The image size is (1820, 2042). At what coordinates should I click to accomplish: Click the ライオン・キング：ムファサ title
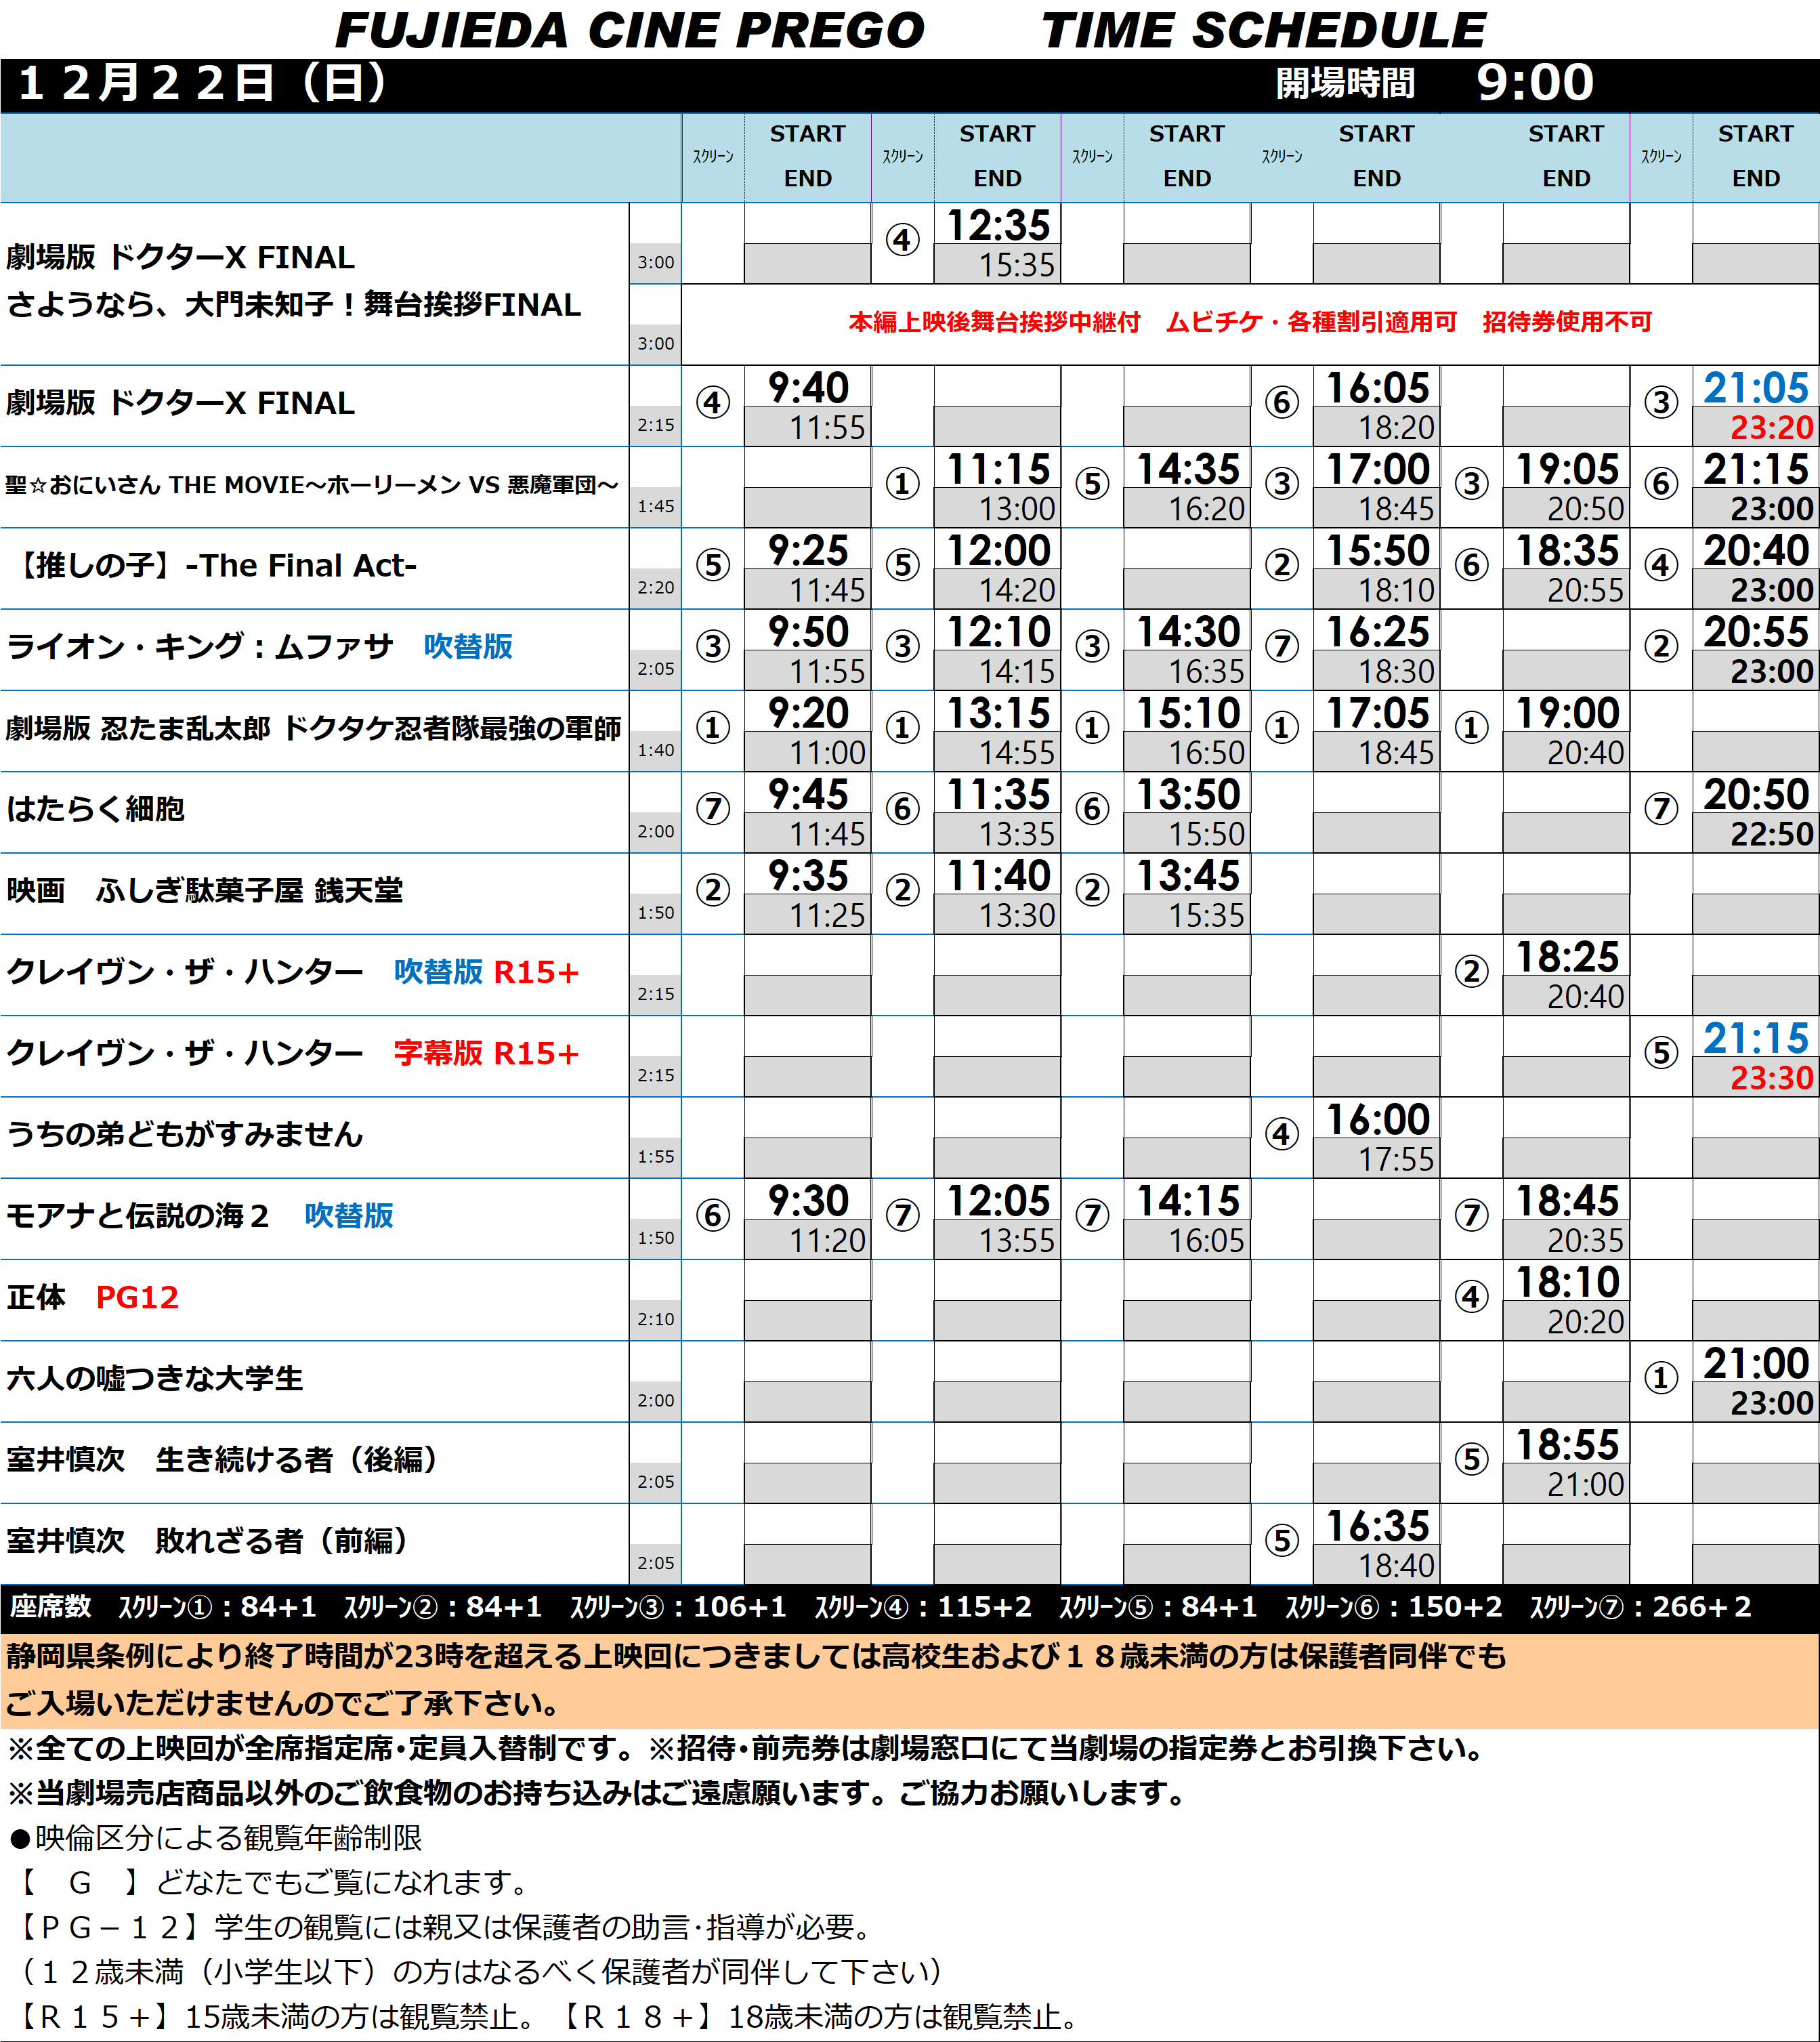click(200, 647)
